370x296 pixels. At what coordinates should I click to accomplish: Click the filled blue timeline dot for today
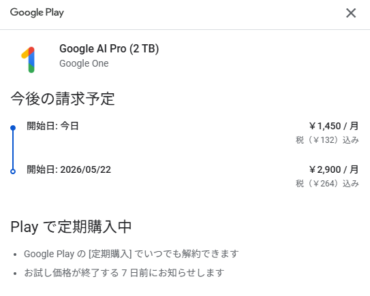click(x=13, y=128)
